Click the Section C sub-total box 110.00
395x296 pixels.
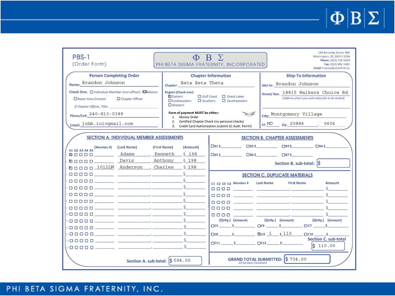[x=328, y=246]
